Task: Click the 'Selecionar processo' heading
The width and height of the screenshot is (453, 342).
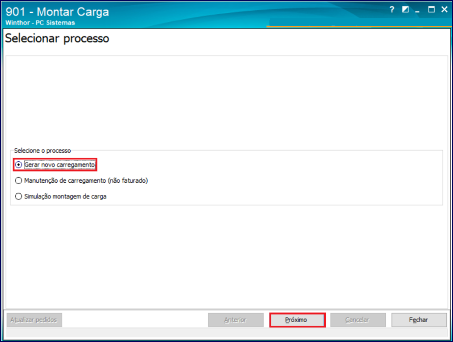Action: (57, 38)
